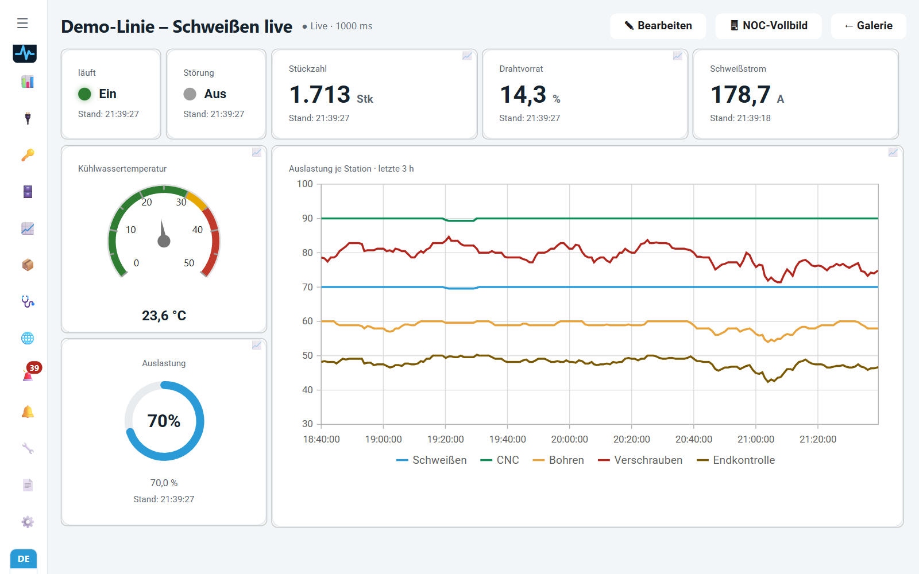Open the alarm siren with 39 badge

[28, 375]
